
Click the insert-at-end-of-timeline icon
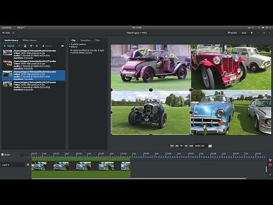31,46
